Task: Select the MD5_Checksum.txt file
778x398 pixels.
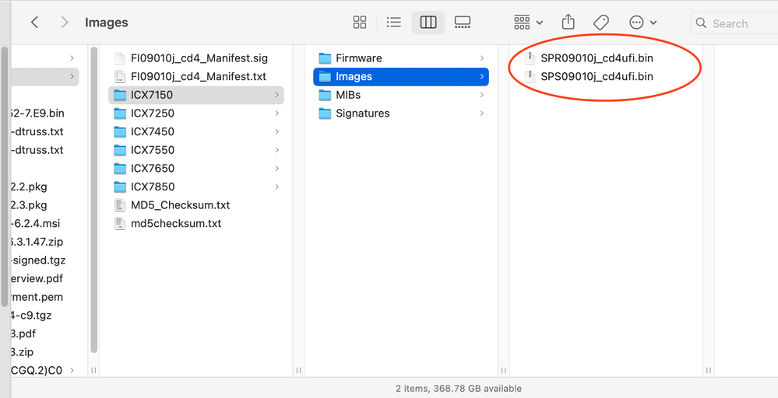Action: (x=180, y=205)
